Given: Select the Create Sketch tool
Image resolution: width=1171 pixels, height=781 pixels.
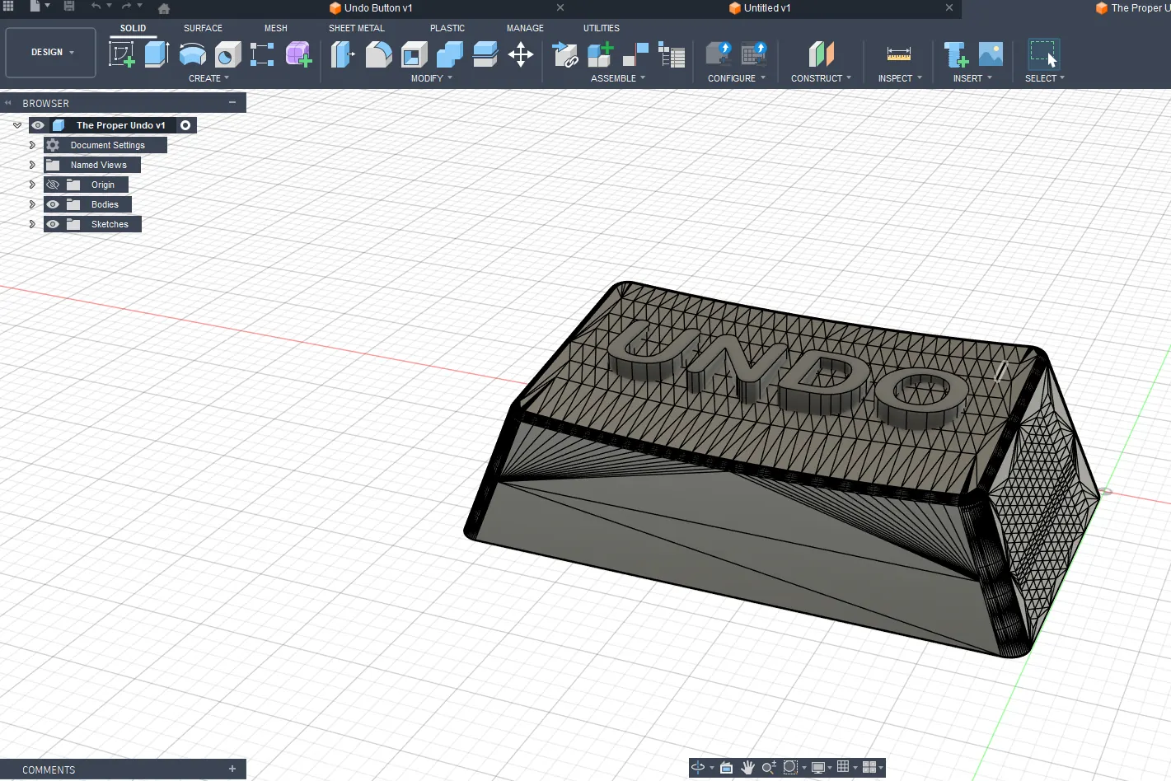Looking at the screenshot, I should (122, 54).
